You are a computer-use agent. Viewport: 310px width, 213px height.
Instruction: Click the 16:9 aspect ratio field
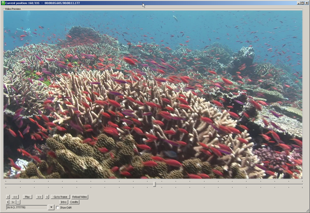27,207
